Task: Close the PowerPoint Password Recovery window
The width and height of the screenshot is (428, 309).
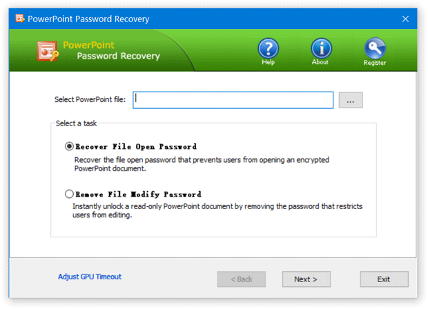Action: click(405, 19)
